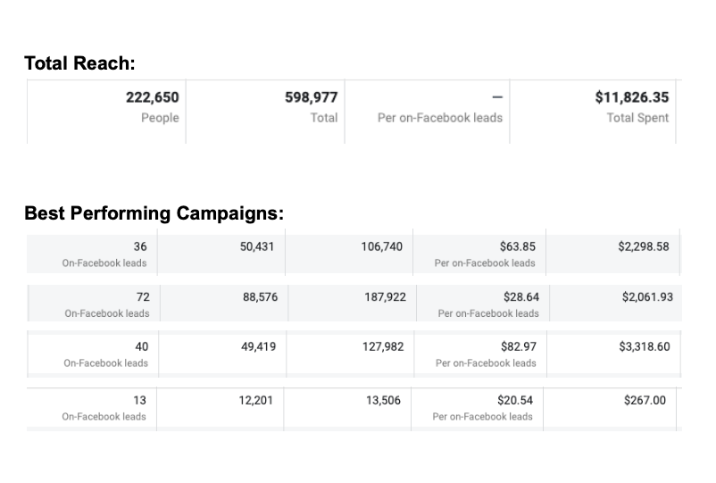
Task: Click the Best Performing Campaigns heading
Action: click(x=154, y=213)
